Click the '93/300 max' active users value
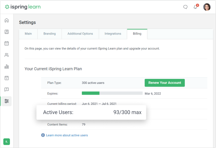Image resolution: width=216 pixels, height=148 pixels. (x=127, y=112)
